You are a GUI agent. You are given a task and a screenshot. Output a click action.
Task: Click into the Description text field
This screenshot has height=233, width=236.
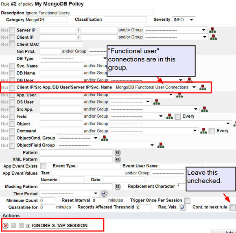coord(89,13)
